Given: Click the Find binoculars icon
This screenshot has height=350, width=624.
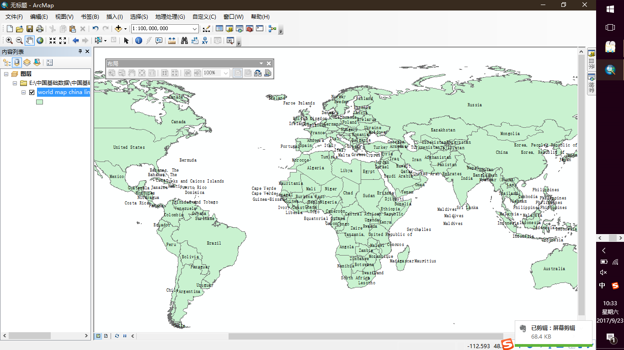Looking at the screenshot, I should (x=184, y=41).
